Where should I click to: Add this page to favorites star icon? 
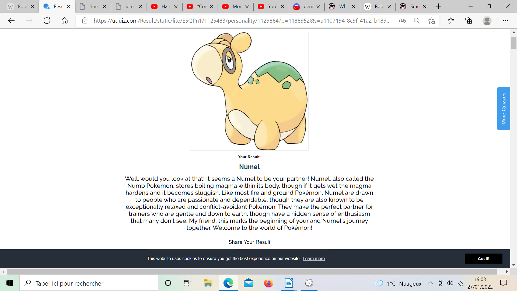[x=431, y=20]
